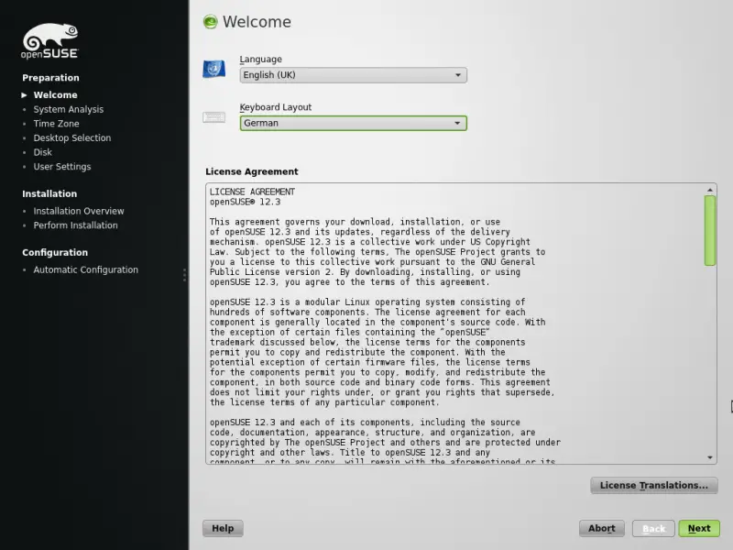Click the disabled Back button
Screen dimensions: 733x550
tap(653, 529)
